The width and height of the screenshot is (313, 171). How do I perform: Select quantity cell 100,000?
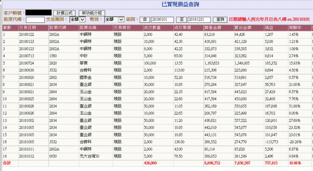point(150,63)
